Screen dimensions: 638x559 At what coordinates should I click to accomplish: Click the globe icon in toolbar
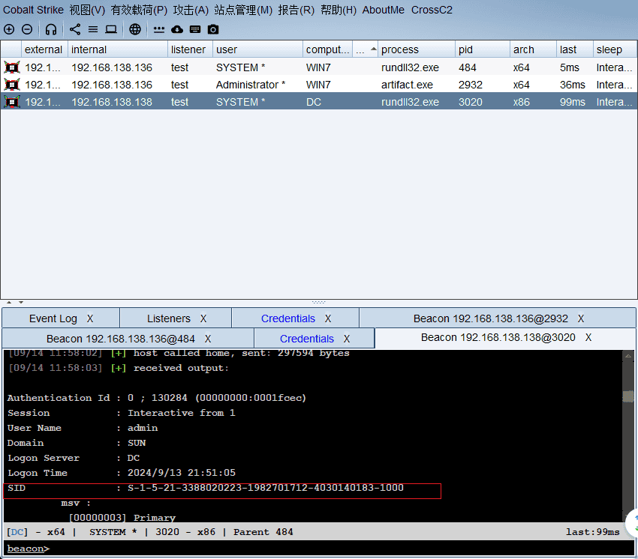click(x=135, y=29)
